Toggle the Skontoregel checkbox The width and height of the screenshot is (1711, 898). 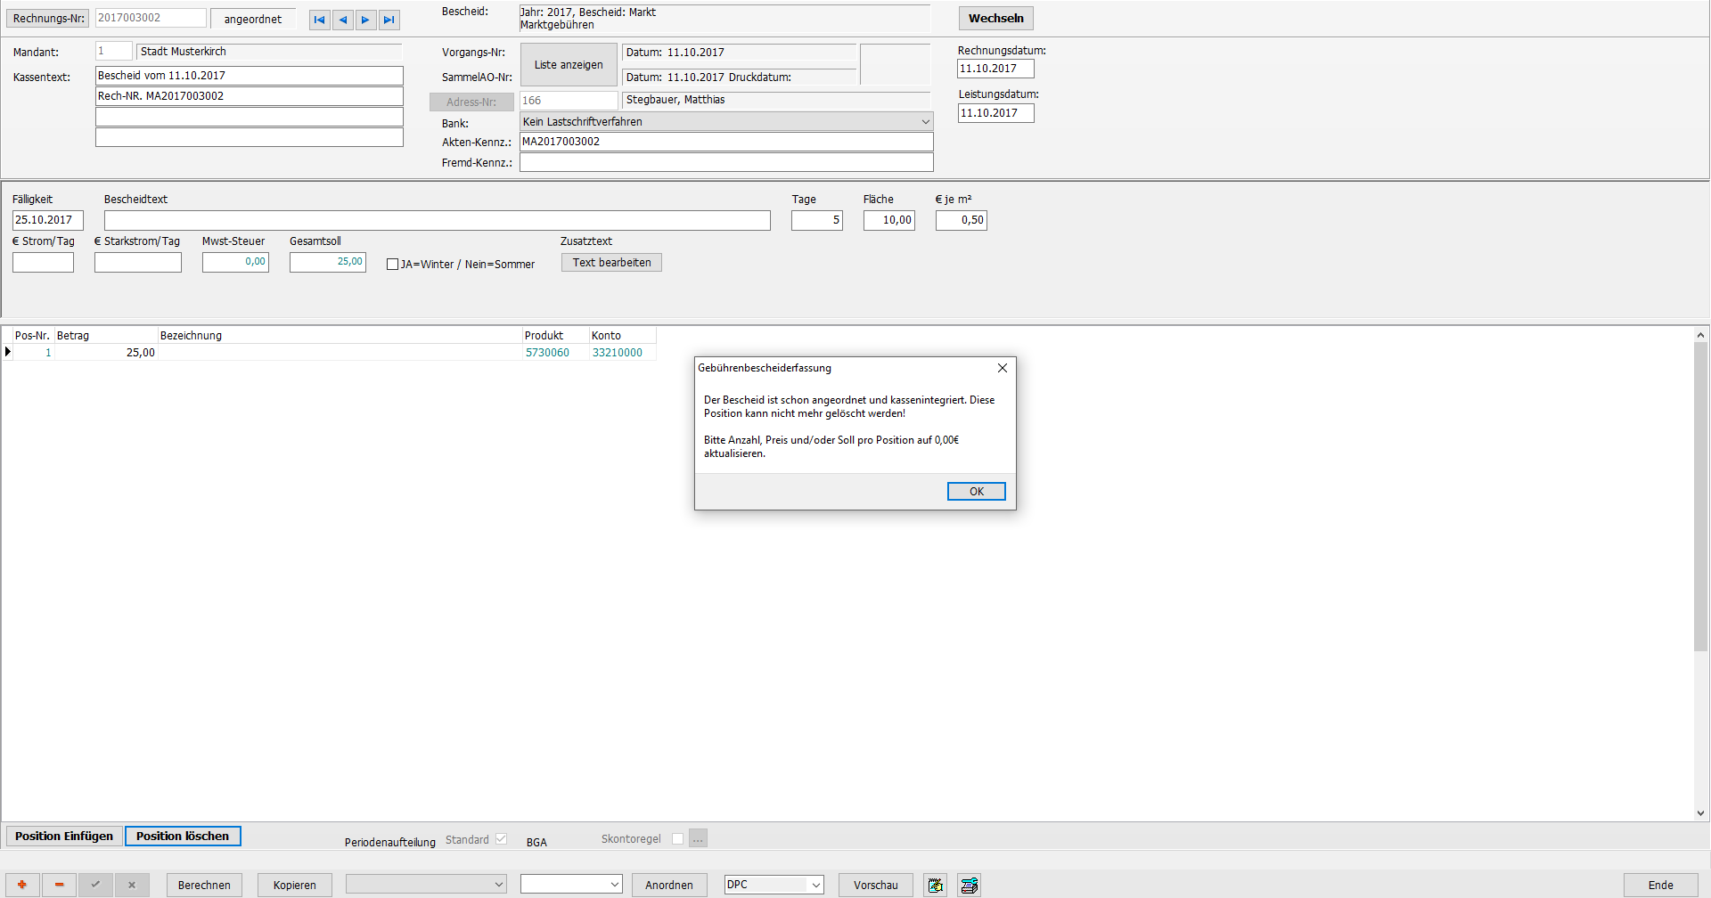point(678,839)
